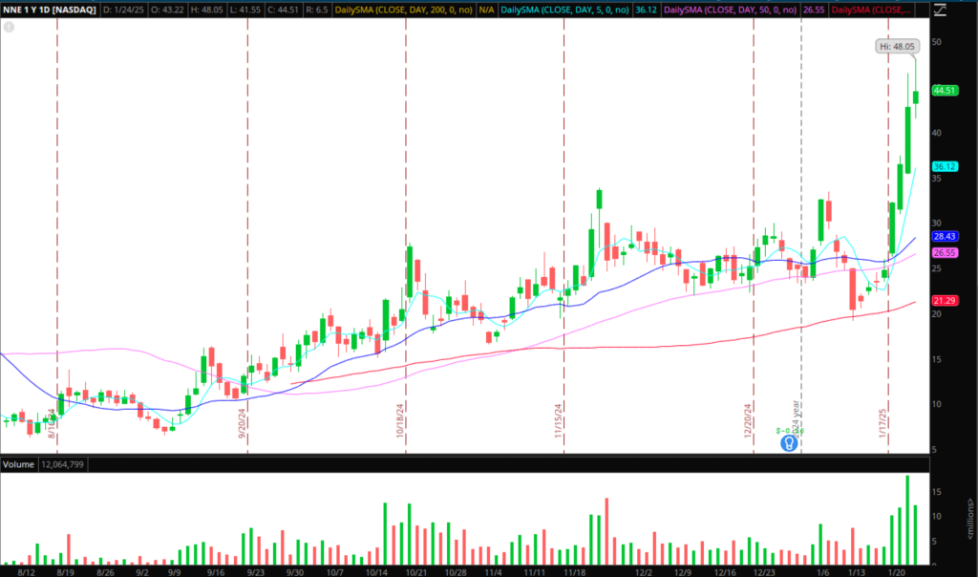Click the 1/20 date on time axis
Screen dimensions: 978x577
point(896,572)
